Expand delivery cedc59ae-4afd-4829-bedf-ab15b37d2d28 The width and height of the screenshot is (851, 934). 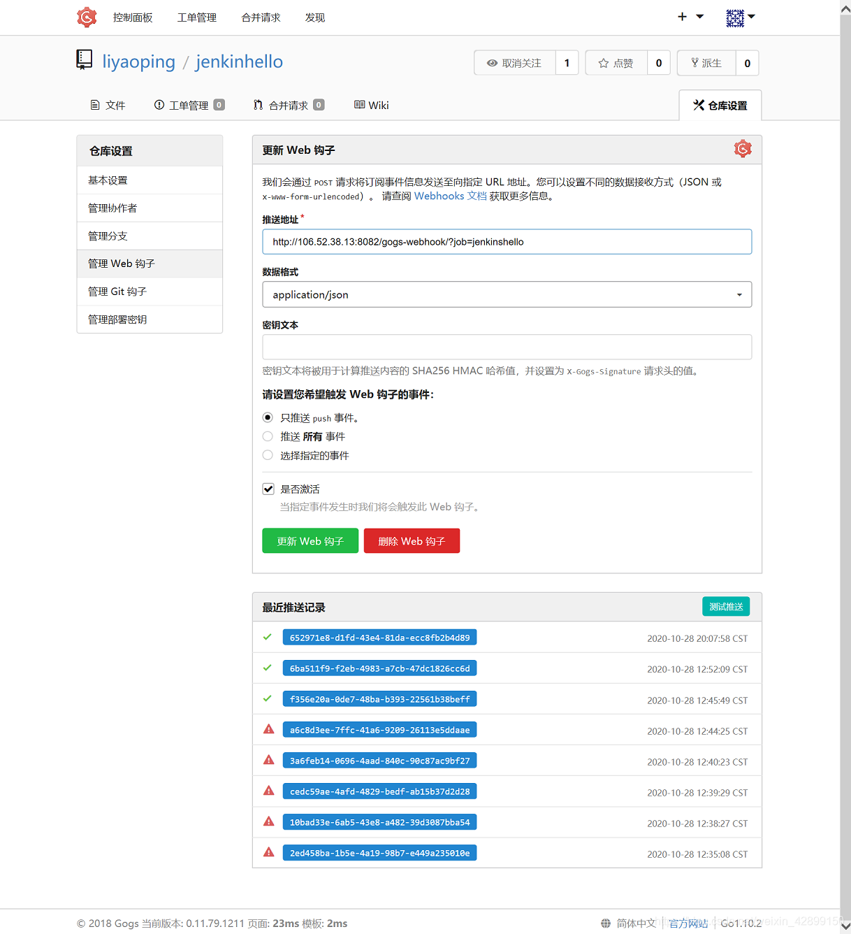(x=379, y=791)
